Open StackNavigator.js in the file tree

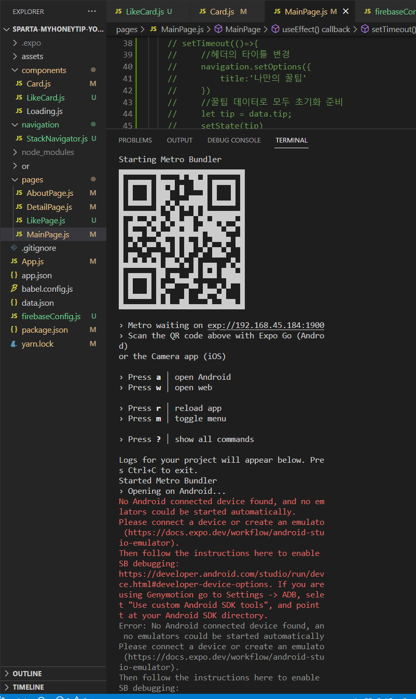coord(53,139)
